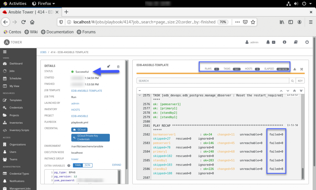Click the Tower log out power icon
The height and width of the screenshot is (190, 316).
coord(307,42)
